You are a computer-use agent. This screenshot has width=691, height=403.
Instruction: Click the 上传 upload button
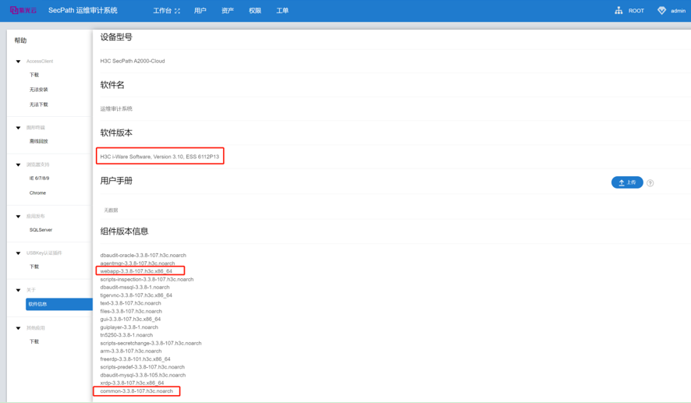pyautogui.click(x=627, y=182)
